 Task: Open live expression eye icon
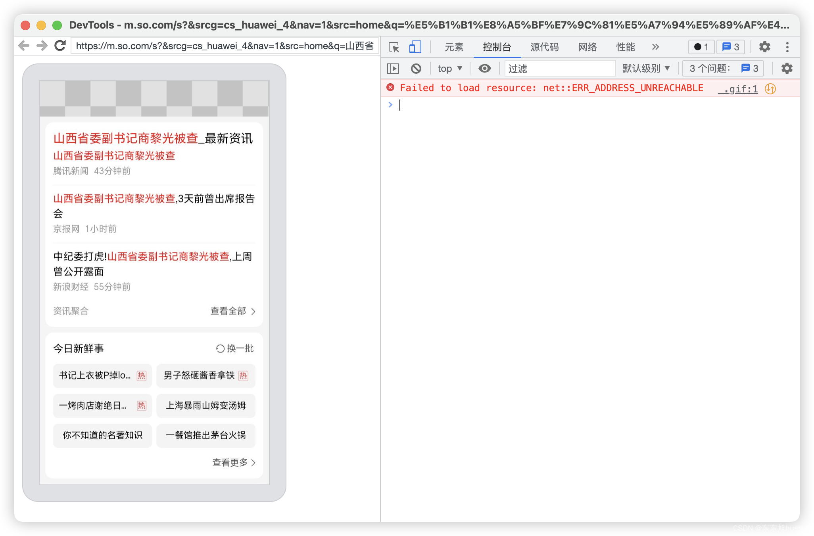(x=484, y=69)
